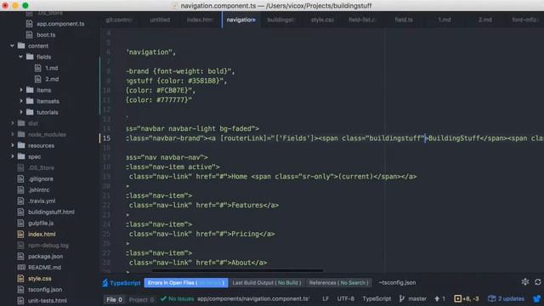Open package.json file
544x306 pixels.
tap(45, 257)
